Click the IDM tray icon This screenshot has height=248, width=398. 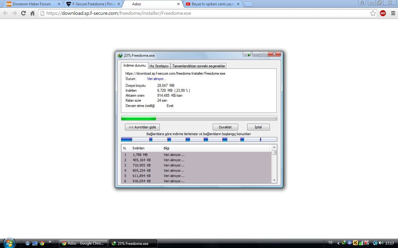[344, 243]
